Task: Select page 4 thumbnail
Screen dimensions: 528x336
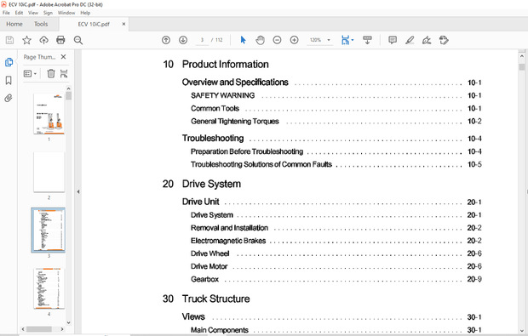Action: coord(49,288)
